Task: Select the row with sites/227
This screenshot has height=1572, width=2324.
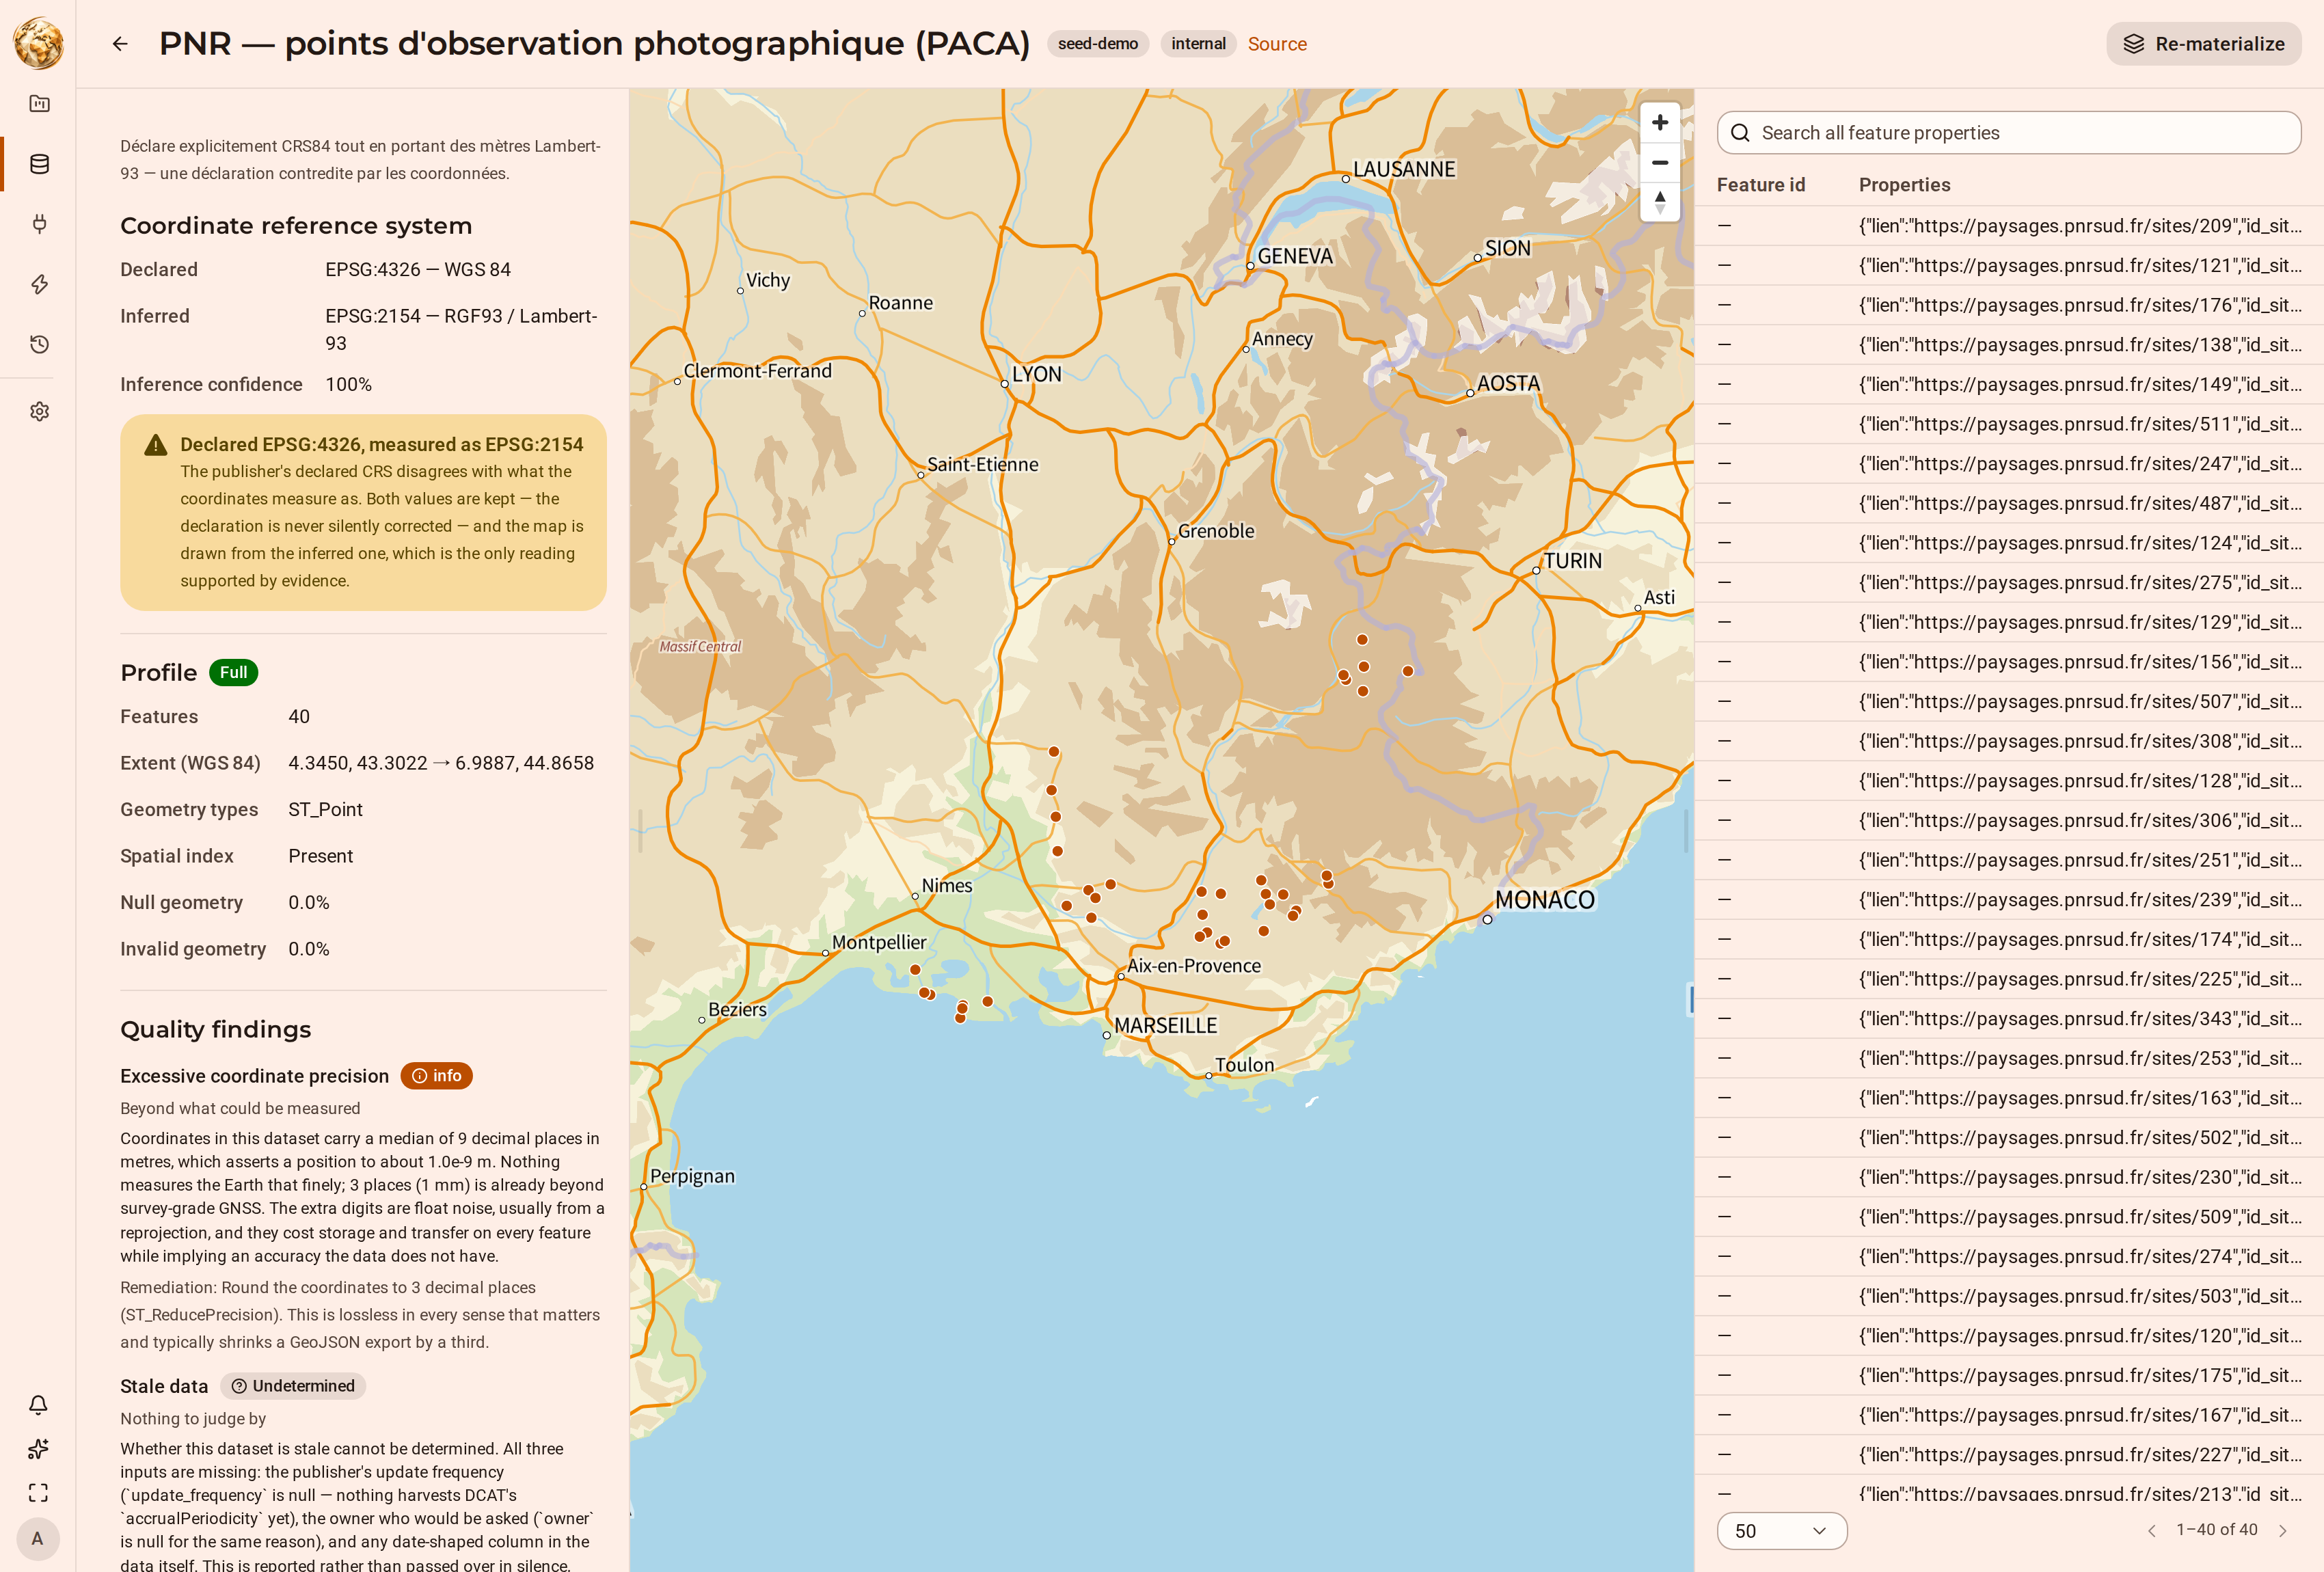Action: coord(2009,1455)
